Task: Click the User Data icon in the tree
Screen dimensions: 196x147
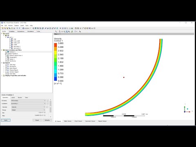Action: [8, 74]
